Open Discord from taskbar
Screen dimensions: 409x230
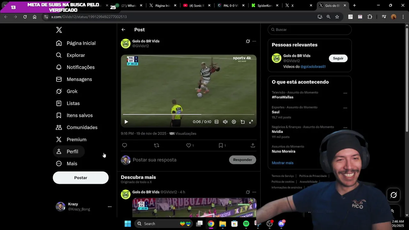281,224
